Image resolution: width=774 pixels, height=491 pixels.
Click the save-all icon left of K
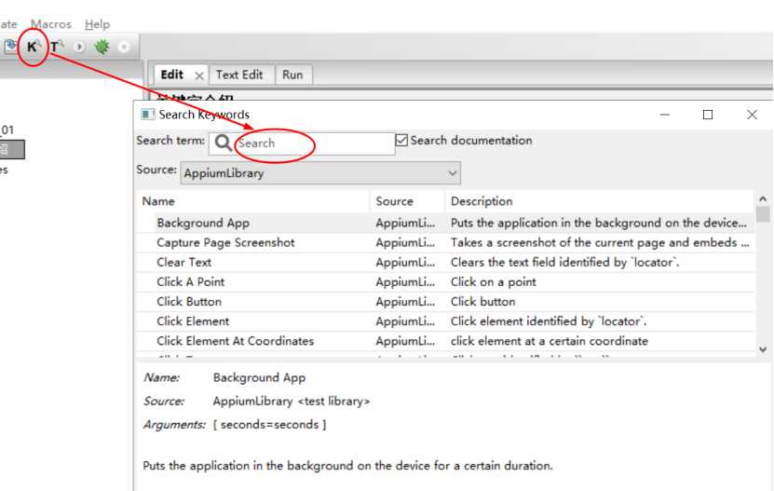[10, 47]
